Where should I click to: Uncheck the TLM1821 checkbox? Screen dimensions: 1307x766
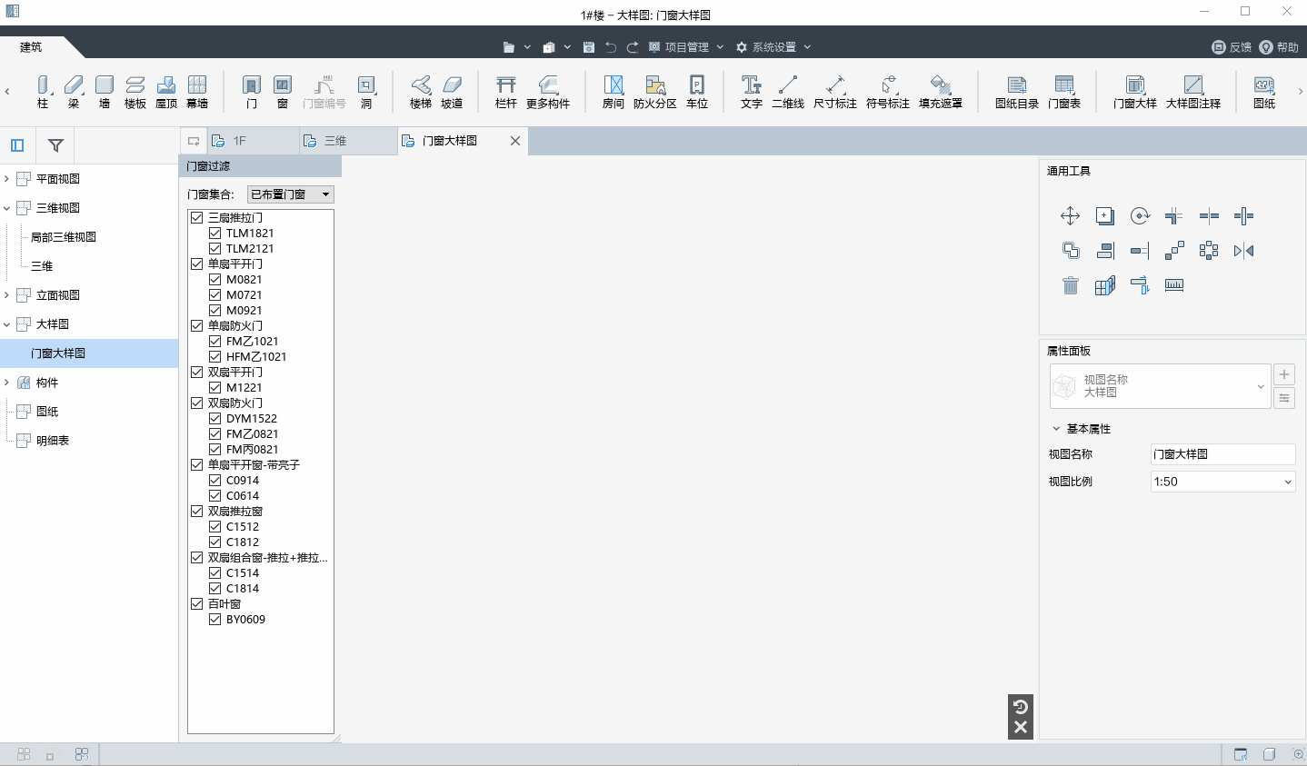point(215,233)
